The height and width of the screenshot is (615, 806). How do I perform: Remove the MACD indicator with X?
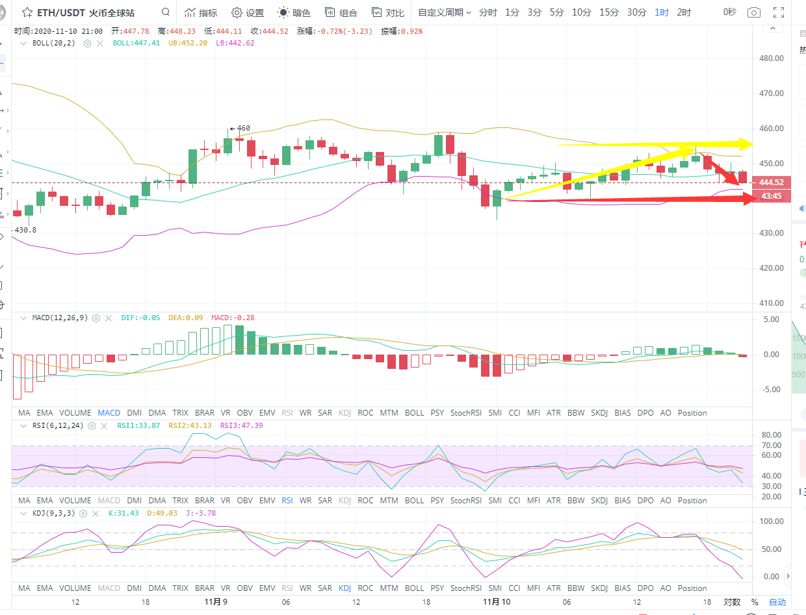[109, 318]
